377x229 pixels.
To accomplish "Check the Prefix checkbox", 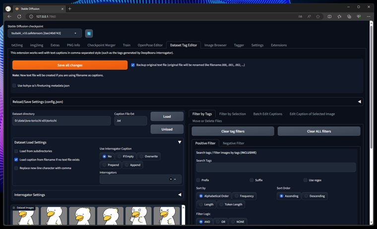I will pos(198,180).
